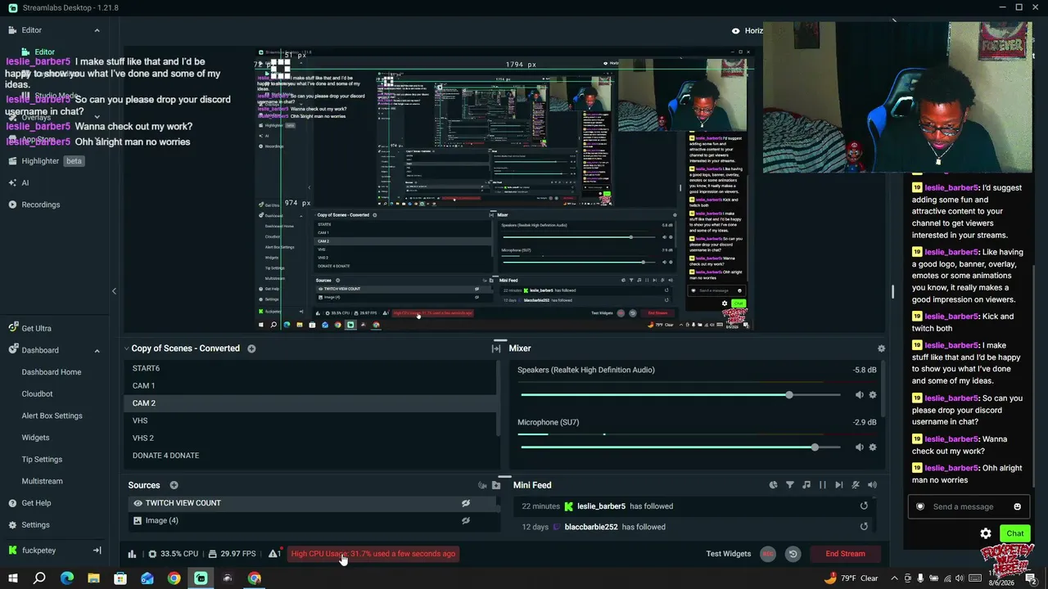
Task: Toggle the Mini Feed volume speaker
Action: click(872, 485)
